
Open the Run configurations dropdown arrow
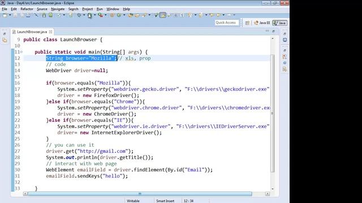(94, 15)
